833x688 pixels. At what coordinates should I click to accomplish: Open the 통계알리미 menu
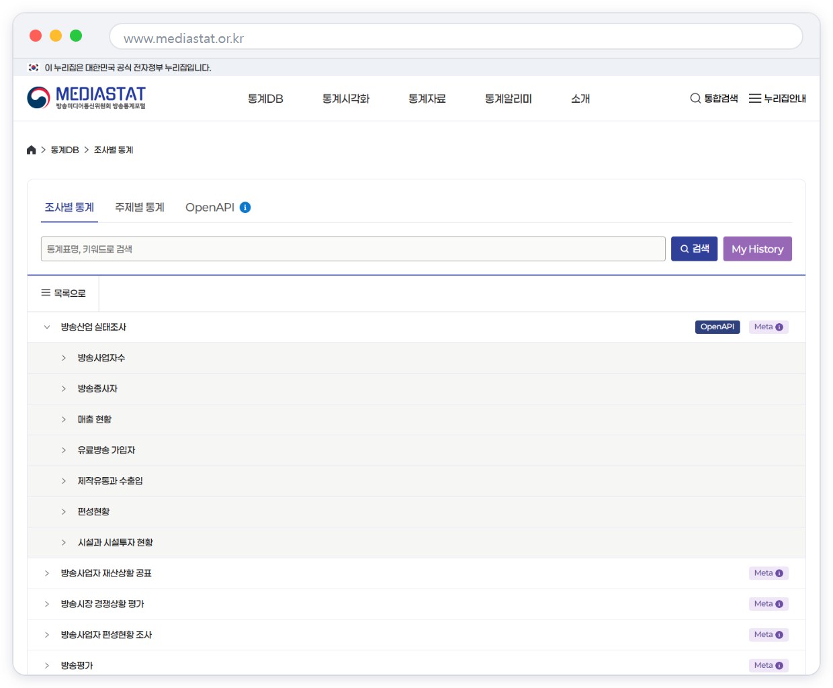[x=509, y=99]
